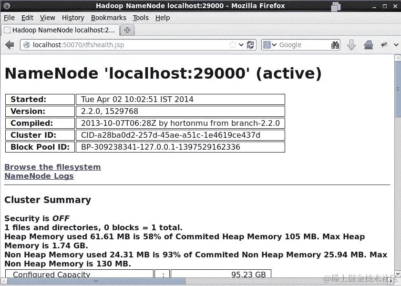Viewport: 401px width, 286px height.
Task: Go to the Home page icon
Action: pos(369,45)
